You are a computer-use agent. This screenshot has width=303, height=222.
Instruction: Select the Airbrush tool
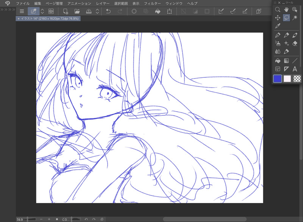278,43
